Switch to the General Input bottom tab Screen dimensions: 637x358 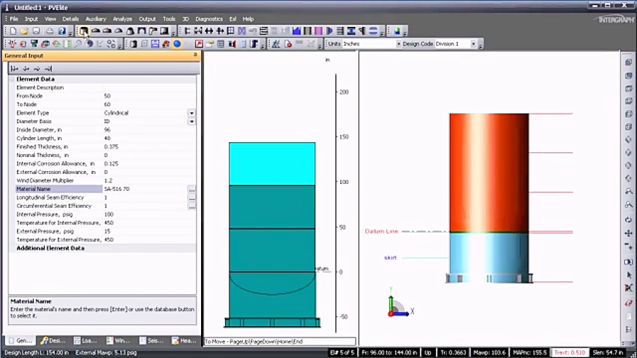(x=21, y=341)
